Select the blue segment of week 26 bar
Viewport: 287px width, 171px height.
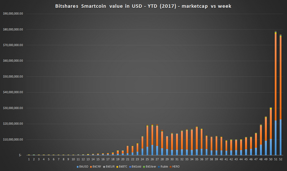[152, 150]
